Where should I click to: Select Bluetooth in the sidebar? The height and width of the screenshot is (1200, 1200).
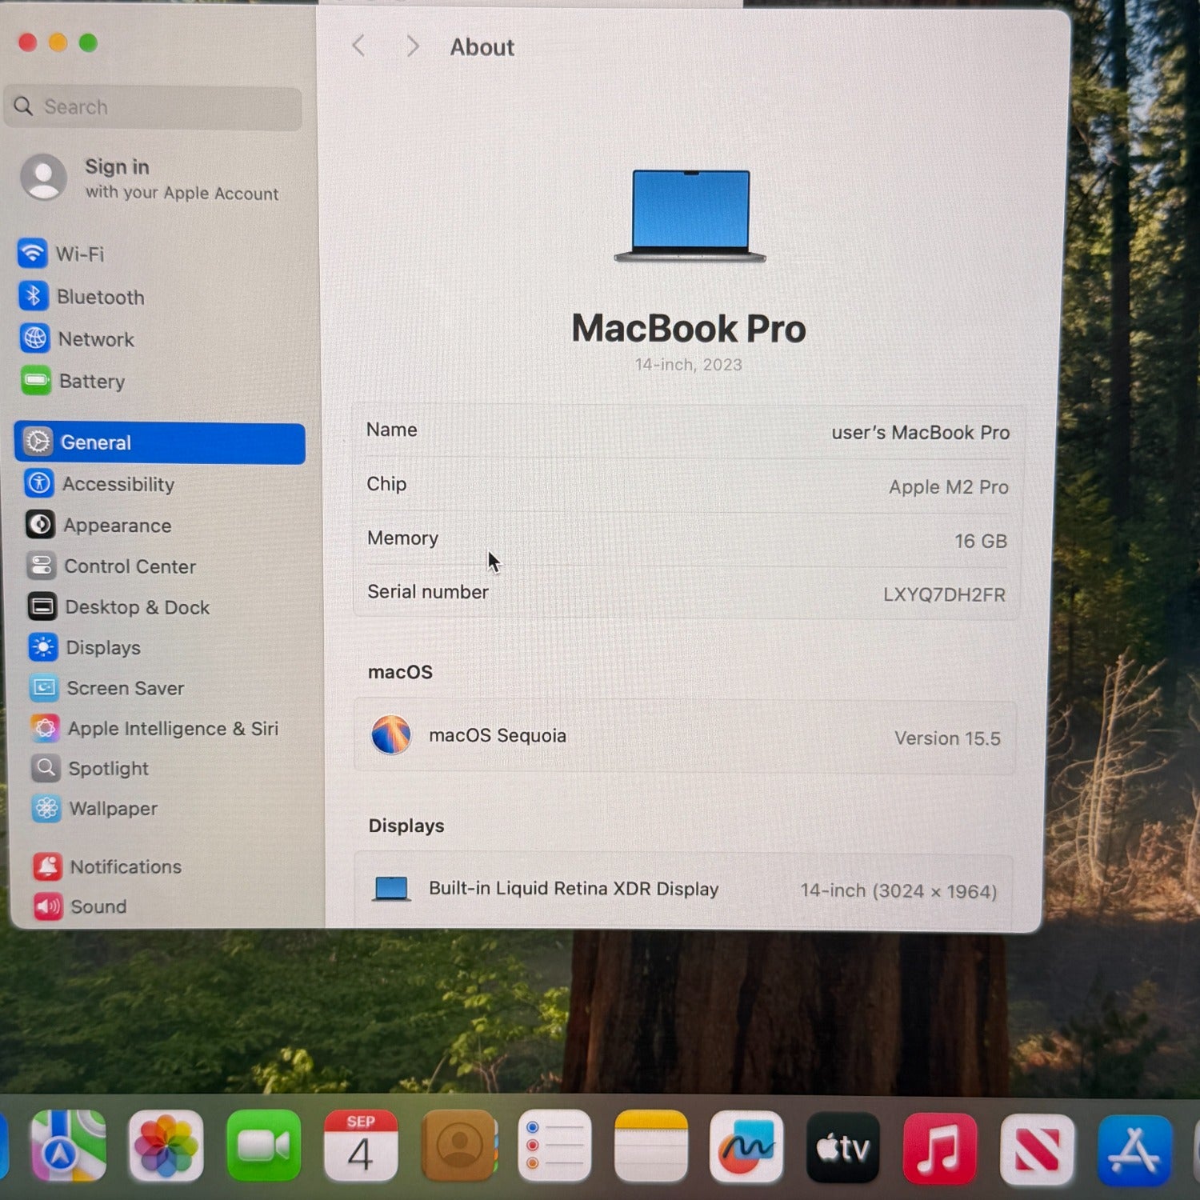coord(99,297)
